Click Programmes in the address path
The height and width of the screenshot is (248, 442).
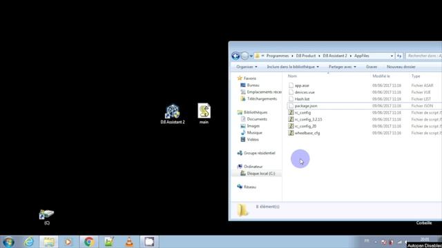coord(278,56)
